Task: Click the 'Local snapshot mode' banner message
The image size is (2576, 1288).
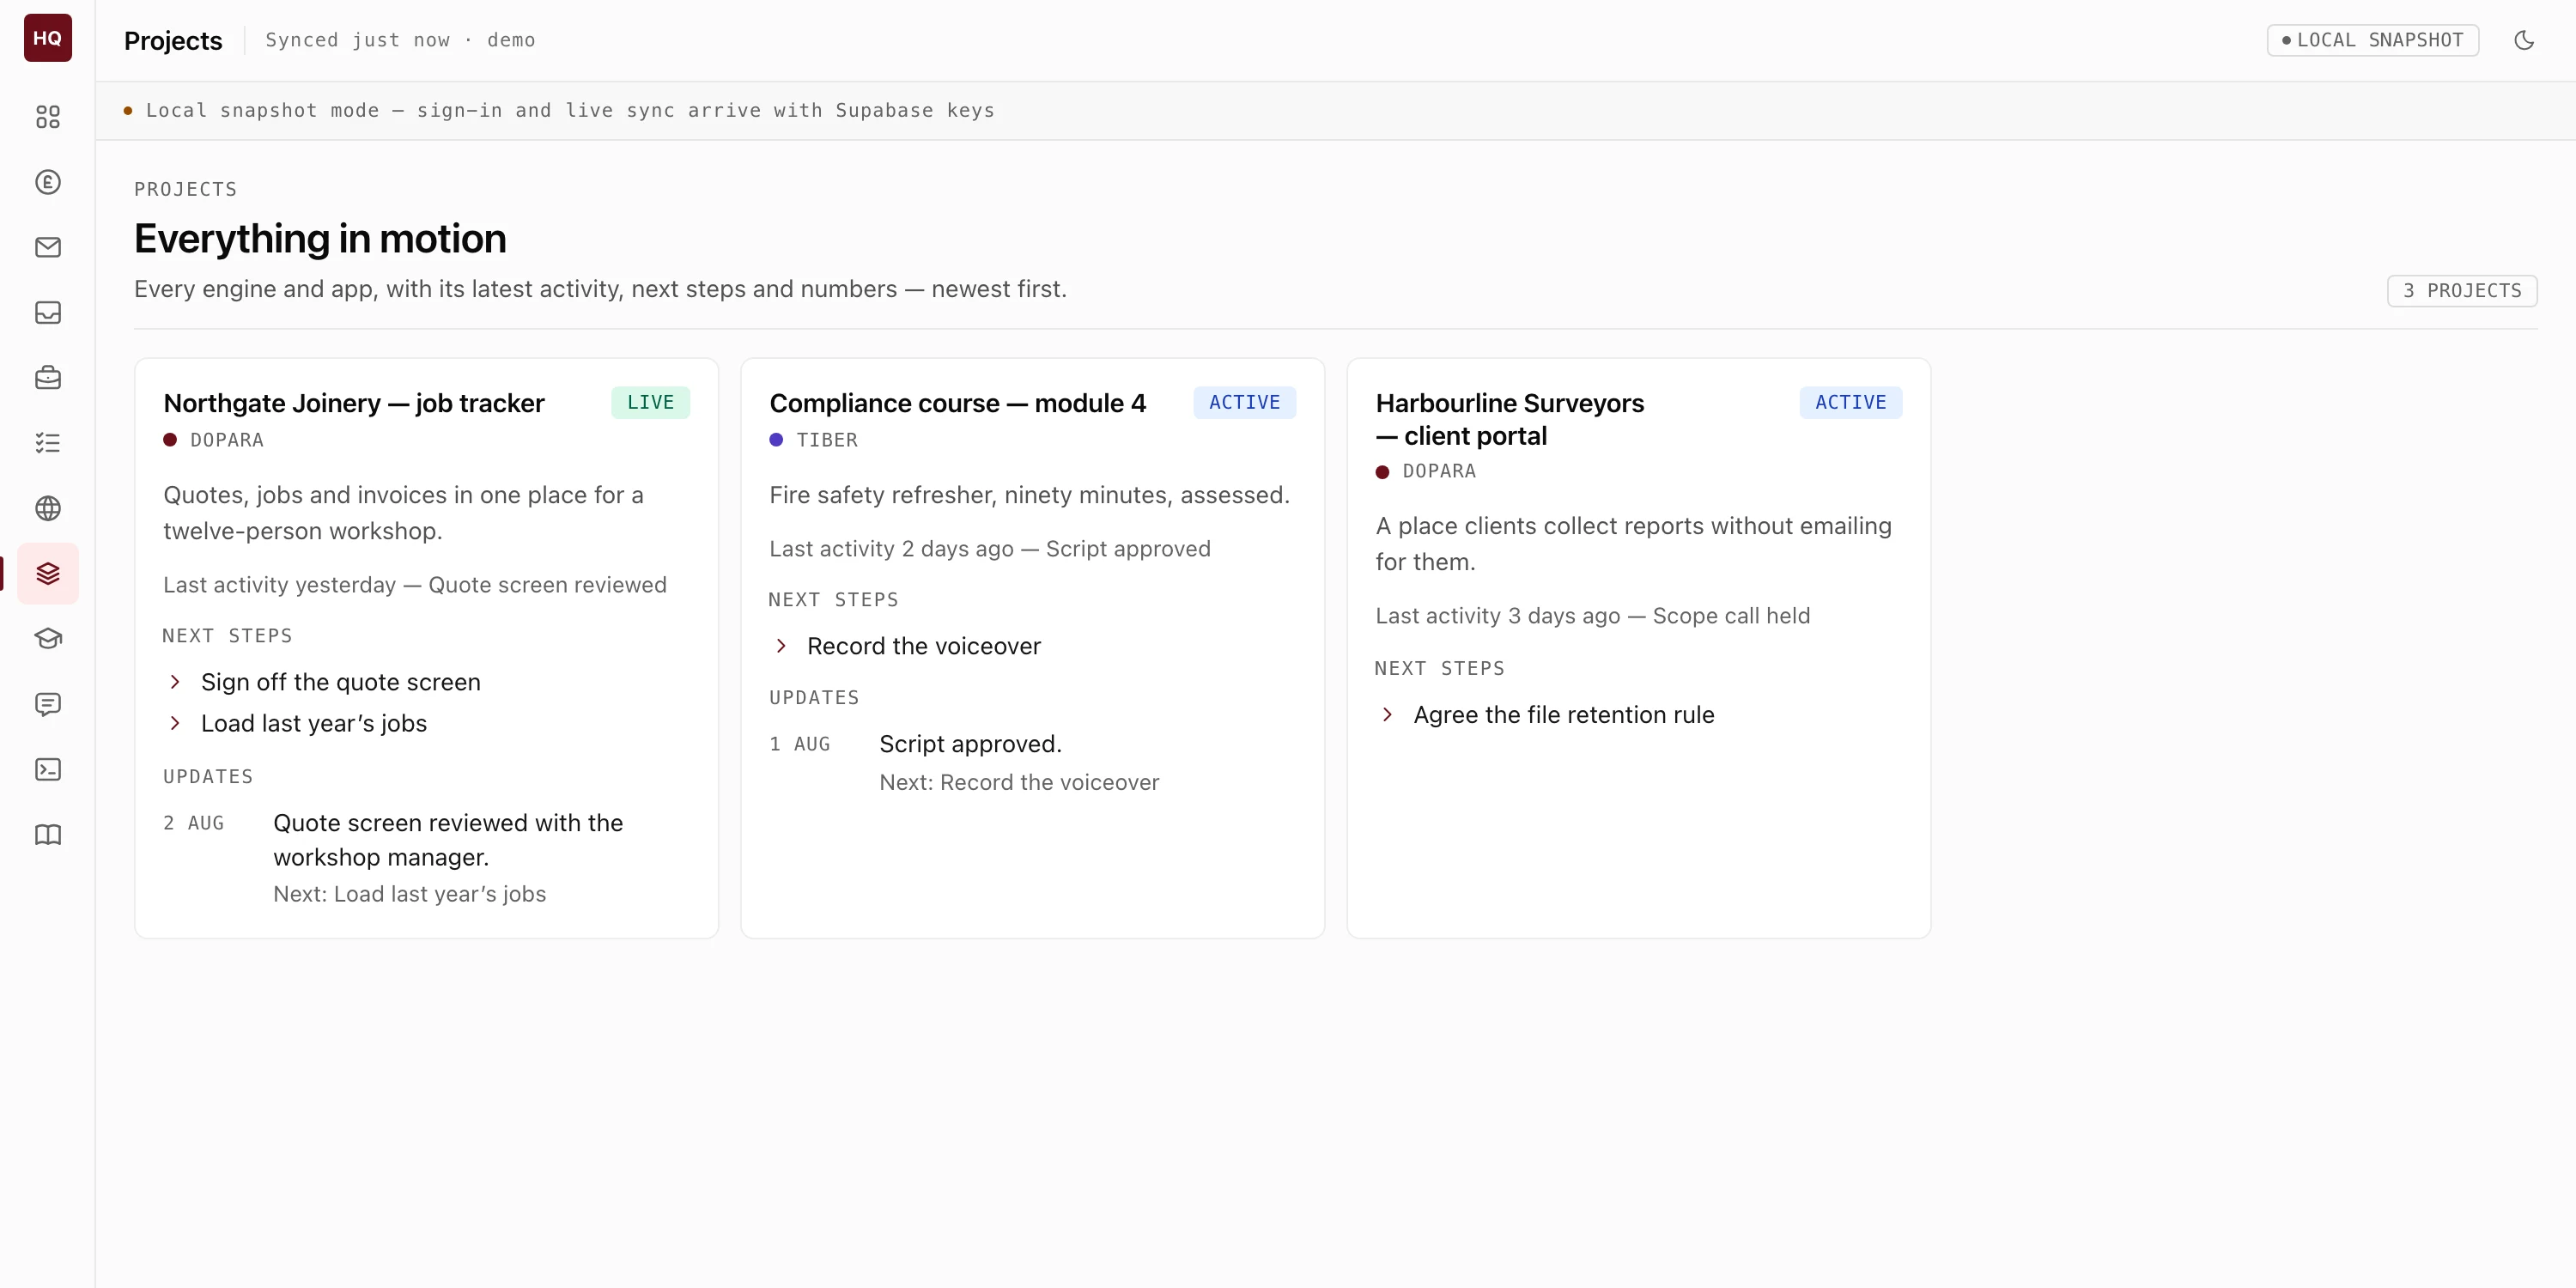Action: [x=570, y=110]
